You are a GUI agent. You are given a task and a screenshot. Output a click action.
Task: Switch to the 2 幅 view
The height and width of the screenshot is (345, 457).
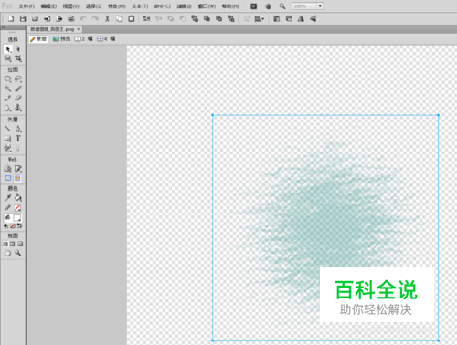(x=84, y=39)
